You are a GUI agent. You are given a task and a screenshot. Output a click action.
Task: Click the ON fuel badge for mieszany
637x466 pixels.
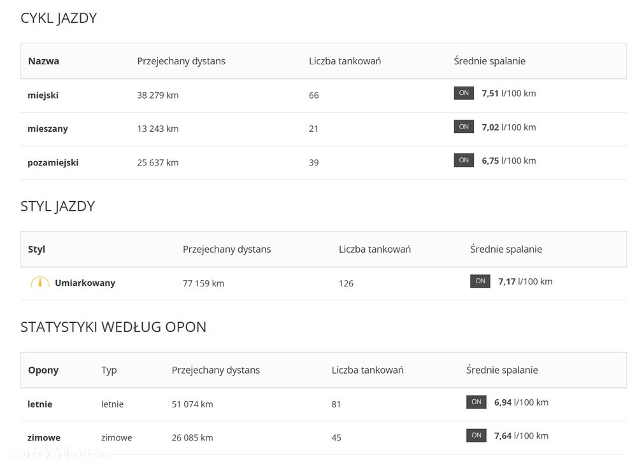(x=464, y=127)
